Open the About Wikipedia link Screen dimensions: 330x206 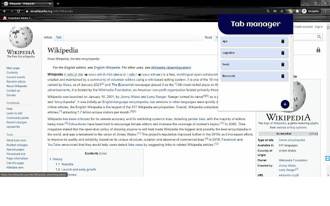pos(16,86)
